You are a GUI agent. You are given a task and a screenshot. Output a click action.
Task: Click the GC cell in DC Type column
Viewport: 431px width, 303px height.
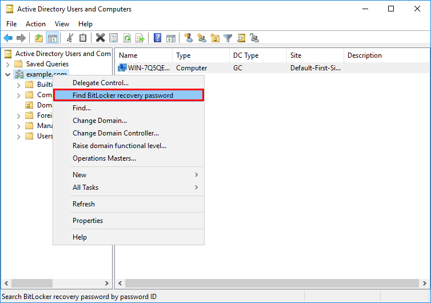[238, 68]
